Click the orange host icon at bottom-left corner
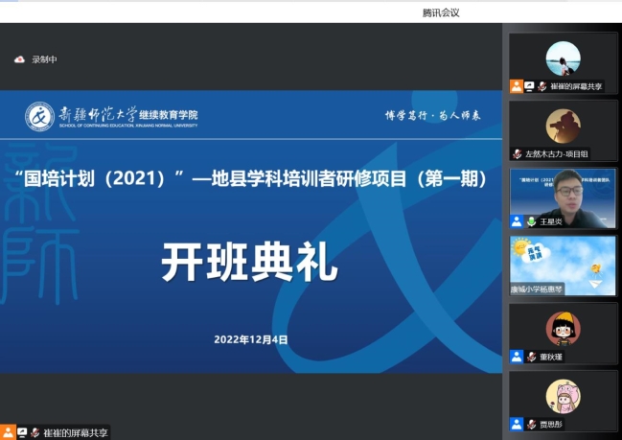 [8, 432]
